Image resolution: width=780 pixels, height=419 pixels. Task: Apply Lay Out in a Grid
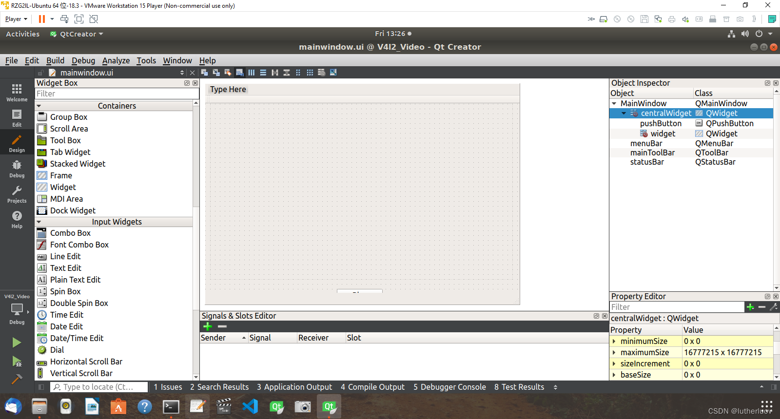tap(310, 73)
